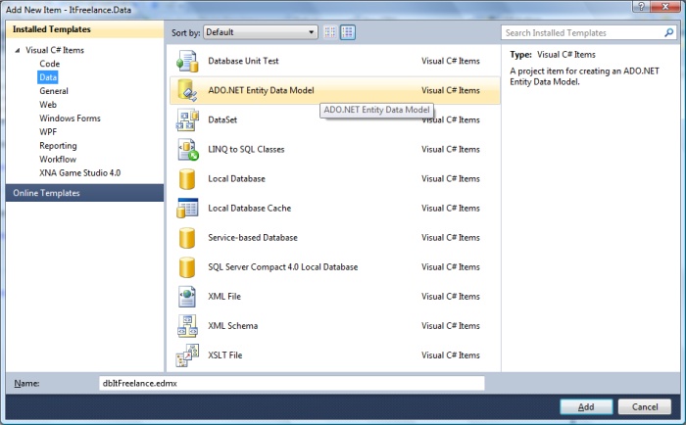Switch to Installed Templates section
686x425 pixels.
[85, 29]
